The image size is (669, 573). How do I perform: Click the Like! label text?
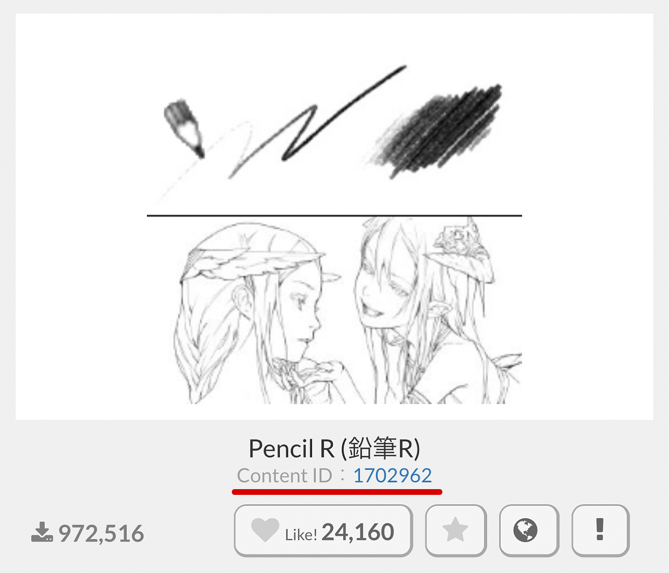(301, 535)
